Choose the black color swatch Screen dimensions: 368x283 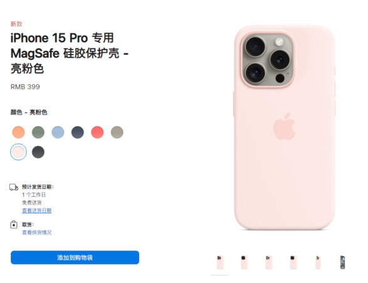coord(38,152)
